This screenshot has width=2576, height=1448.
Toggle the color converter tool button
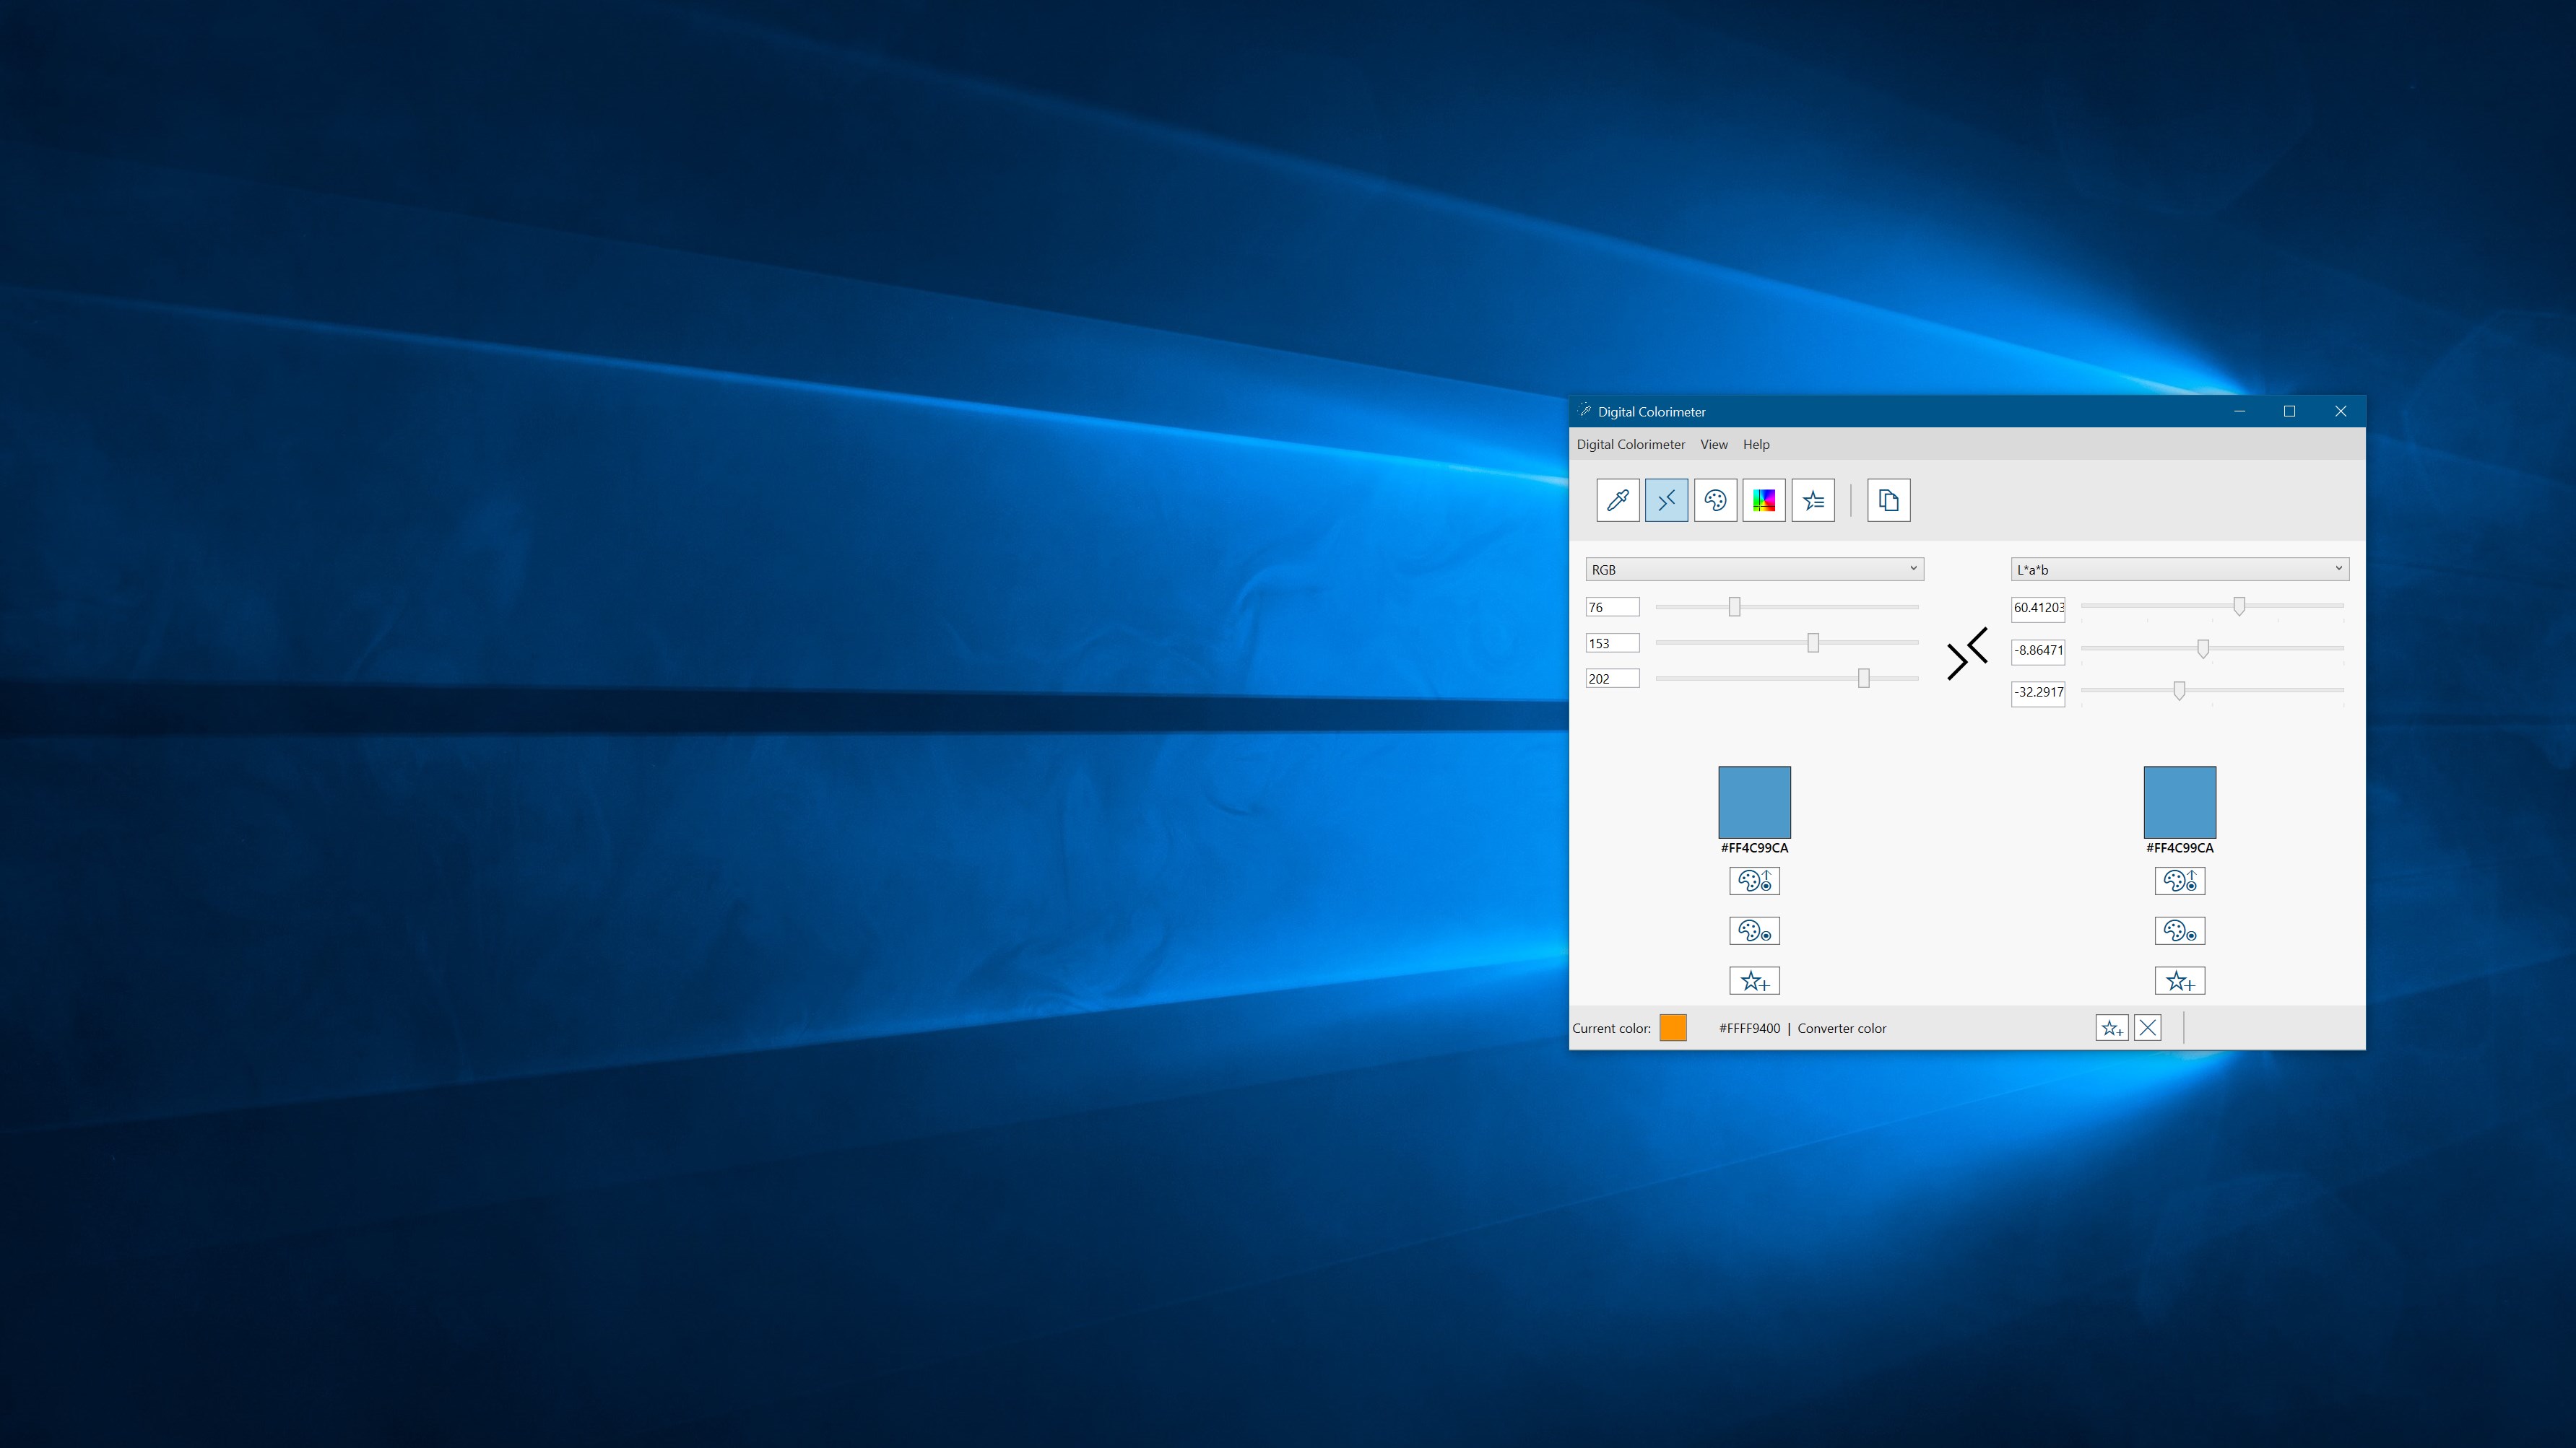click(1666, 501)
